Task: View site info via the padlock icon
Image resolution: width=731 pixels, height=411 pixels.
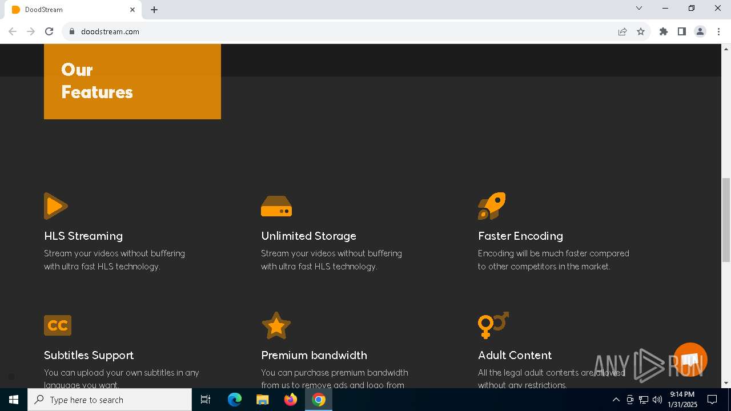Action: (72, 31)
